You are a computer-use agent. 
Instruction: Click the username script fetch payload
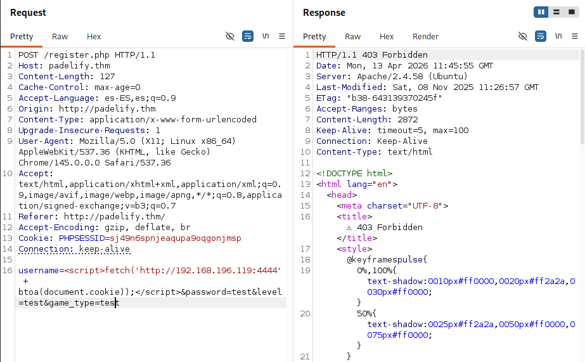point(150,271)
